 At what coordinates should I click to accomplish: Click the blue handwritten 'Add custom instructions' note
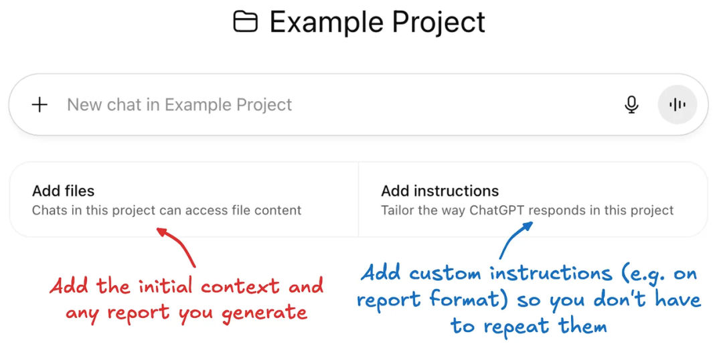point(487,274)
